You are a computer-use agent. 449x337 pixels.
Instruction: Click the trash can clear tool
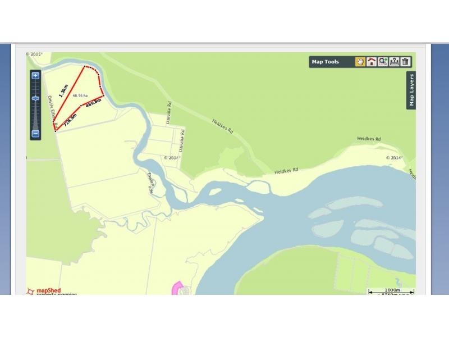(x=405, y=62)
